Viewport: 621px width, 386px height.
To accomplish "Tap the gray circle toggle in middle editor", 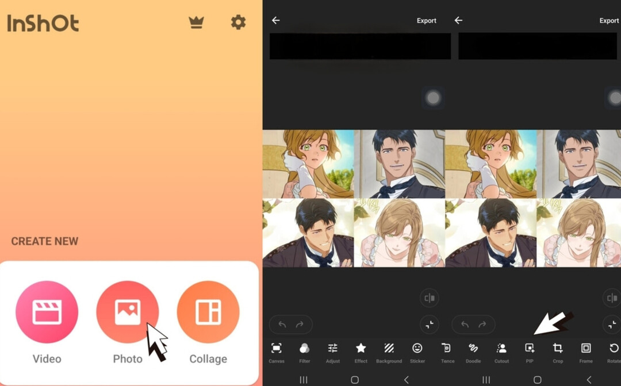I will coord(433,98).
